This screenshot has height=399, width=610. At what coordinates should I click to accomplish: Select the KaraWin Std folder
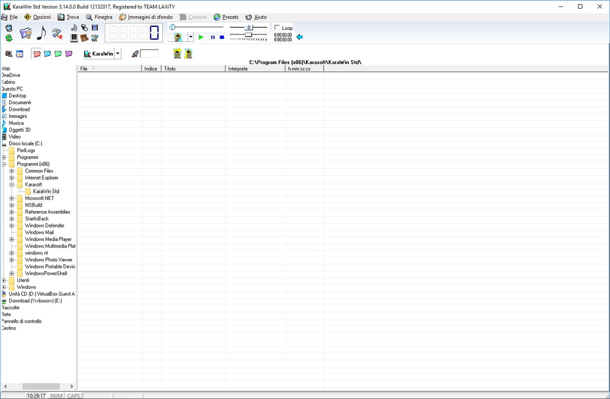click(x=46, y=192)
